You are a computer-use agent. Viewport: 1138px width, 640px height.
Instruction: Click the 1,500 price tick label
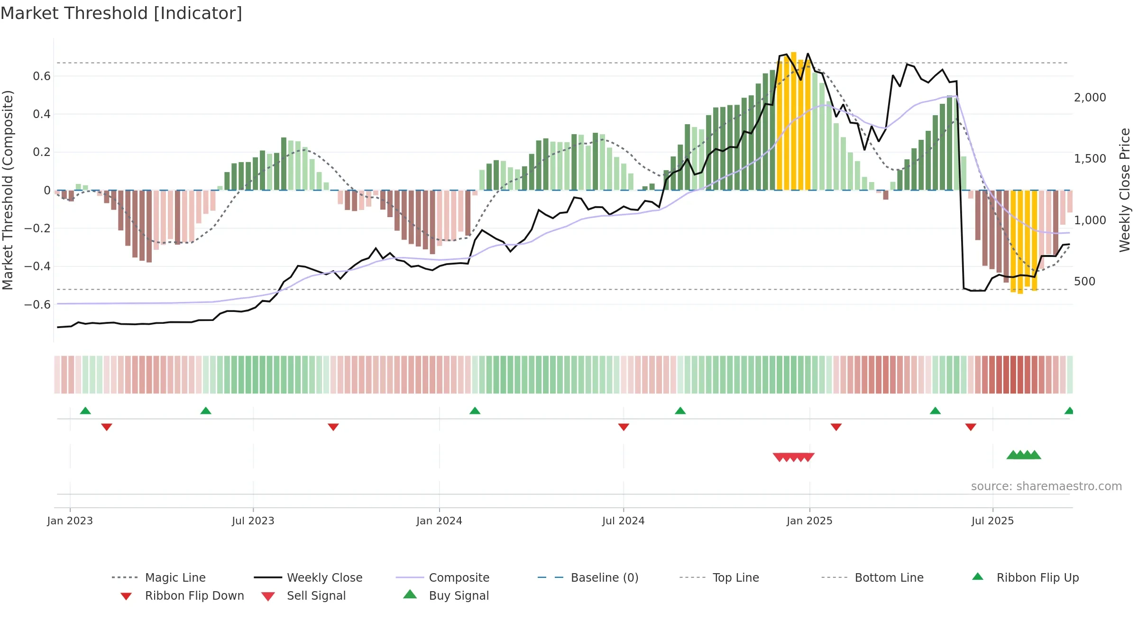pos(1090,159)
